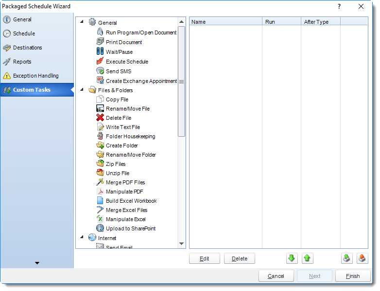The image size is (380, 291).
Task: Move task down with green down arrow
Action: (x=292, y=259)
